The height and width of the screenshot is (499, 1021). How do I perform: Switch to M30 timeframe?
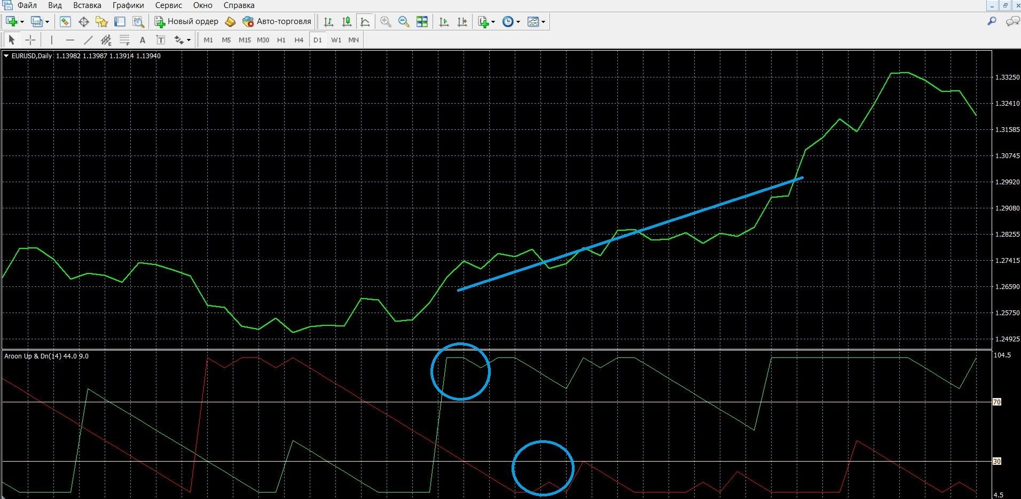[x=263, y=40]
